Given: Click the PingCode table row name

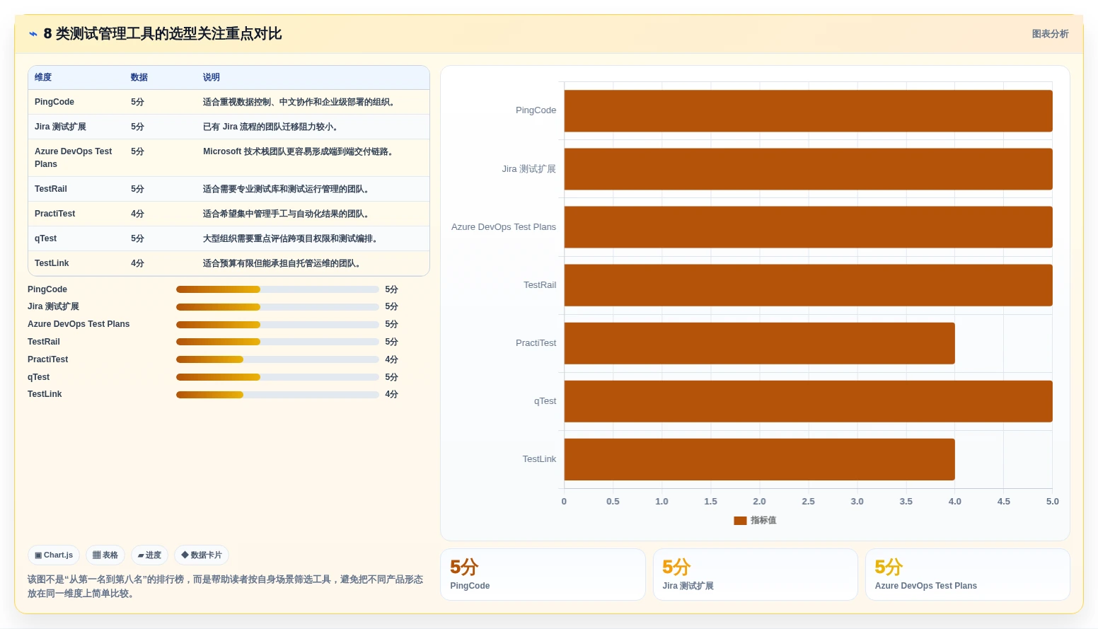Looking at the screenshot, I should point(54,102).
